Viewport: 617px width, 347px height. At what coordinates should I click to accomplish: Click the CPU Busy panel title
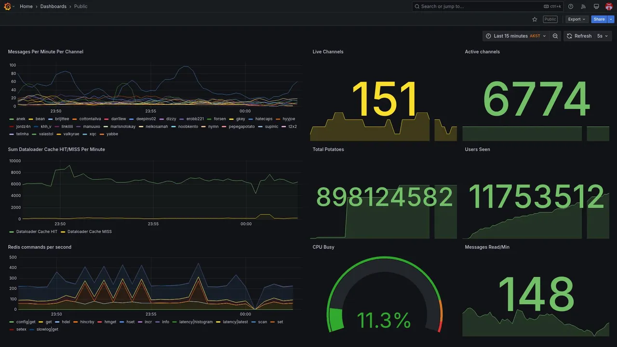tap(323, 247)
